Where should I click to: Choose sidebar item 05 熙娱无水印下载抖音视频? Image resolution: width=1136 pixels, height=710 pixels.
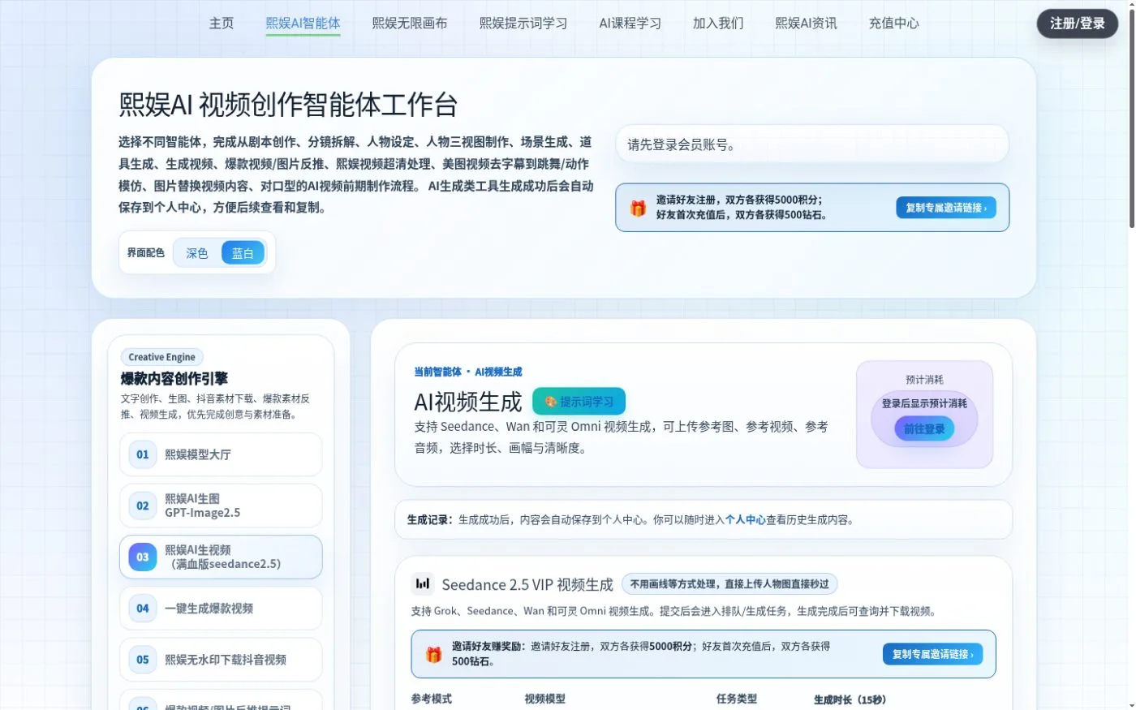221,660
